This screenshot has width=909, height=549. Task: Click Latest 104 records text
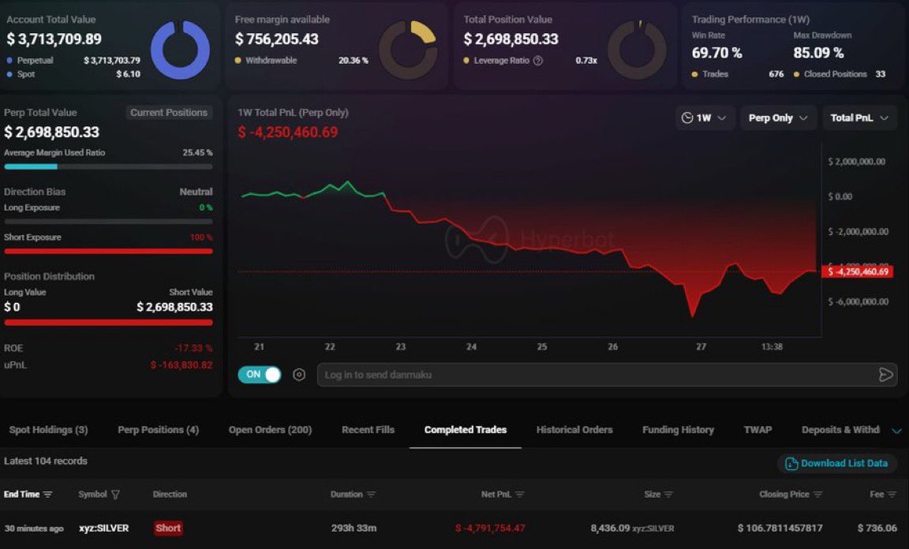pos(46,461)
